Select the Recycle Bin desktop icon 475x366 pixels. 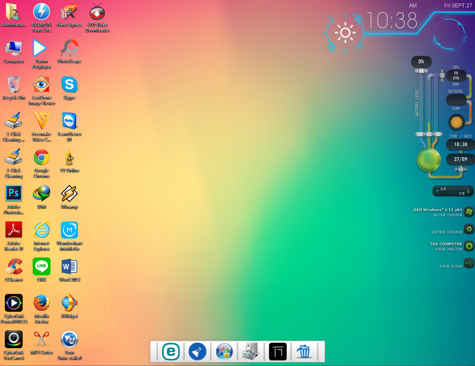(14, 85)
